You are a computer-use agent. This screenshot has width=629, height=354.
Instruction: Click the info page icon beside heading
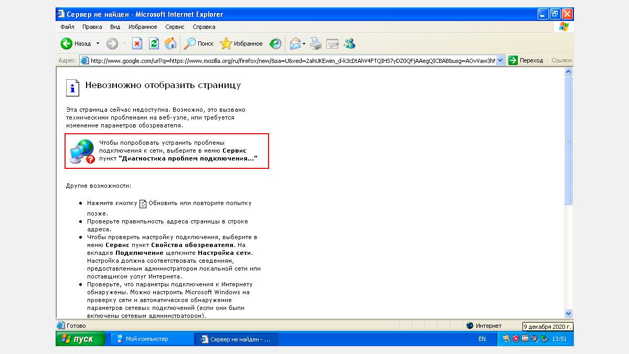(x=72, y=88)
